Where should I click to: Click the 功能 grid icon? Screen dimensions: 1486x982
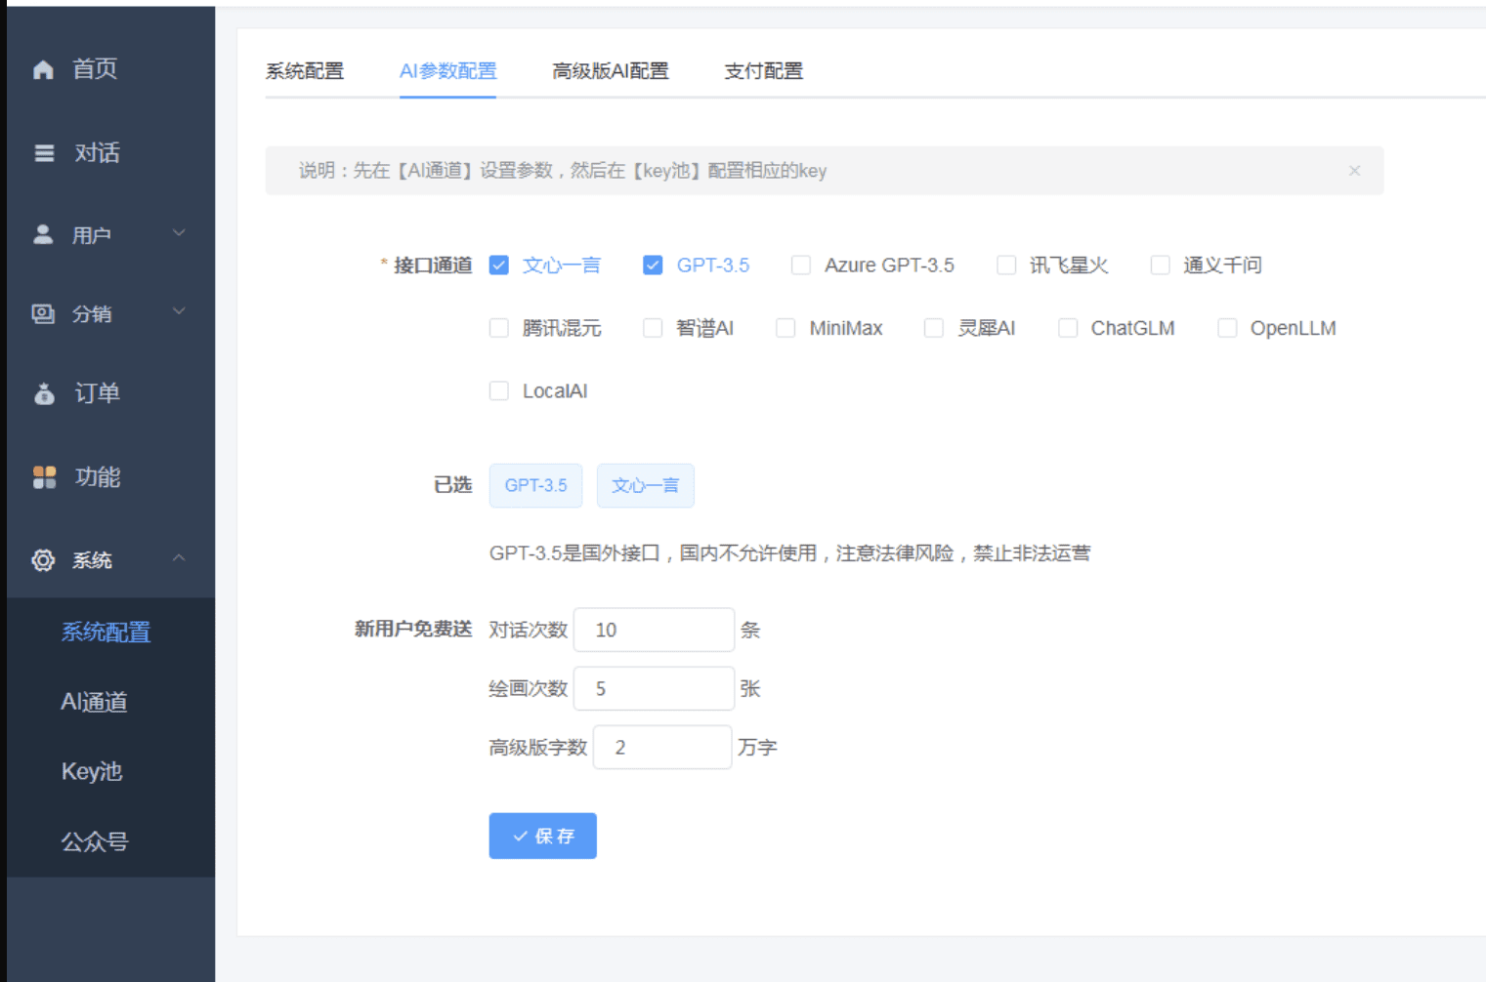click(44, 476)
